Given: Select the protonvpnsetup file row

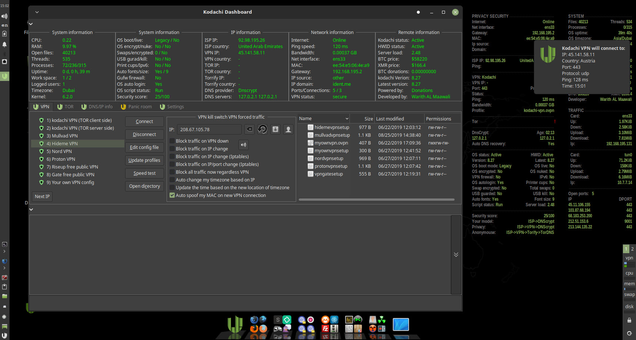Looking at the screenshot, I should [x=379, y=166].
